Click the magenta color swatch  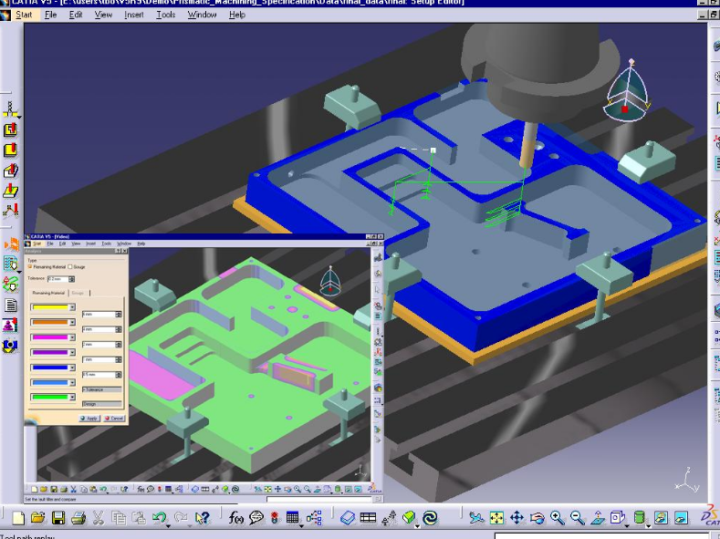pos(49,337)
